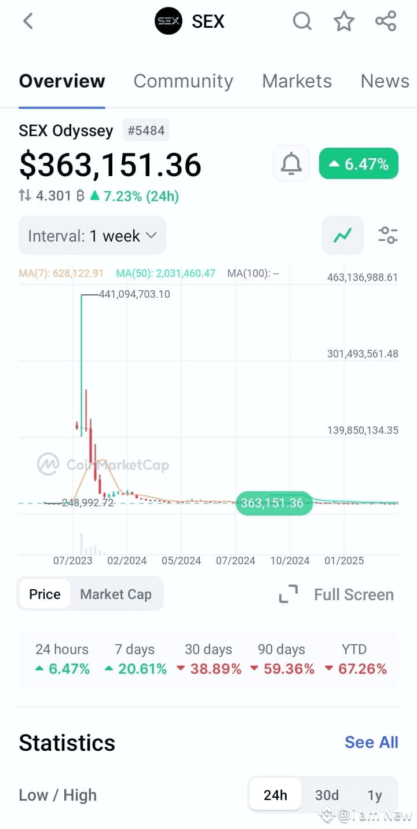Tap the back arrow
This screenshot has width=417, height=829.
pos(28,21)
